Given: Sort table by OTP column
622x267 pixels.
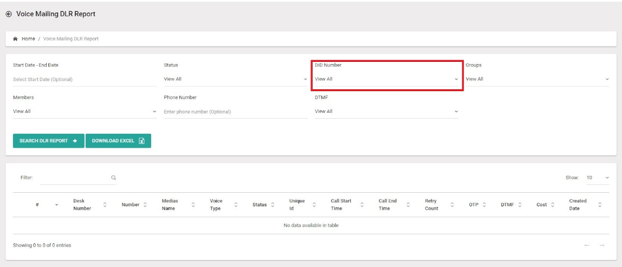Looking at the screenshot, I should [x=477, y=205].
